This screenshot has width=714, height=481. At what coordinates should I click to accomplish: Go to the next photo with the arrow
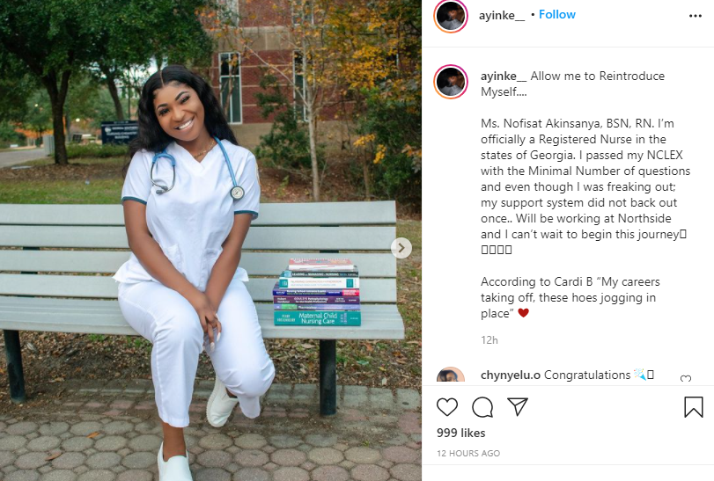[401, 248]
